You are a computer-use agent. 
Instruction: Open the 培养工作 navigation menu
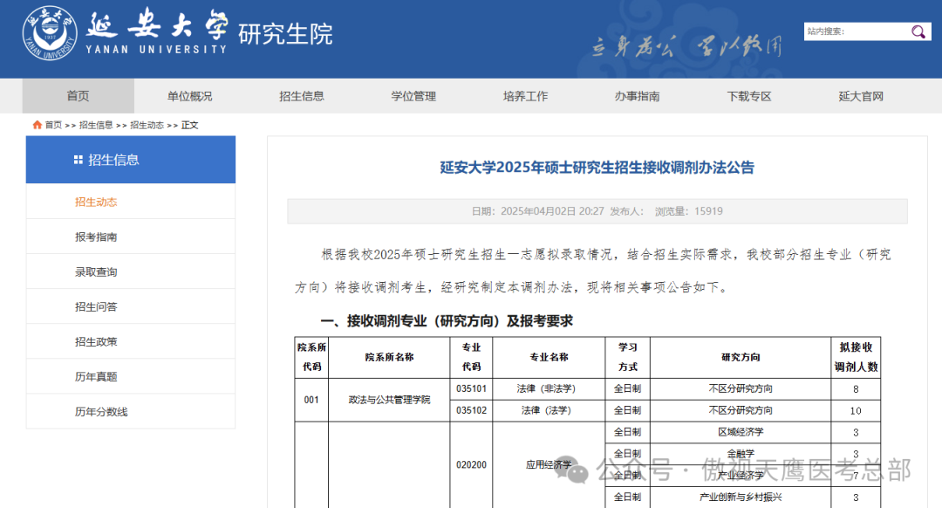pyautogui.click(x=525, y=96)
